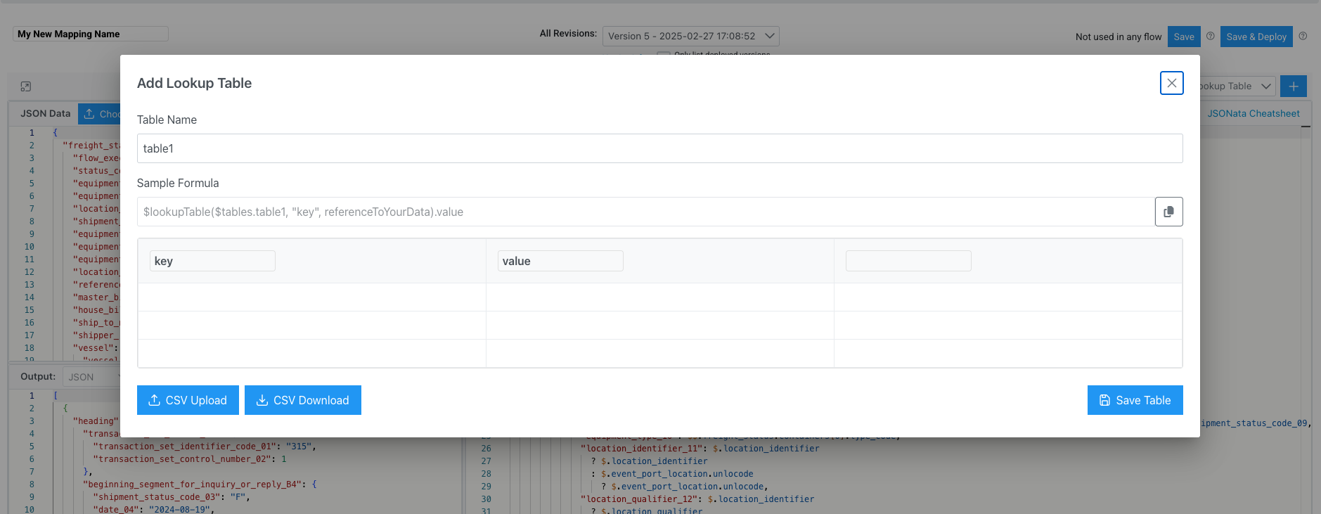The image size is (1321, 514).
Task: Click 'date_04' output line
Action: [153, 510]
